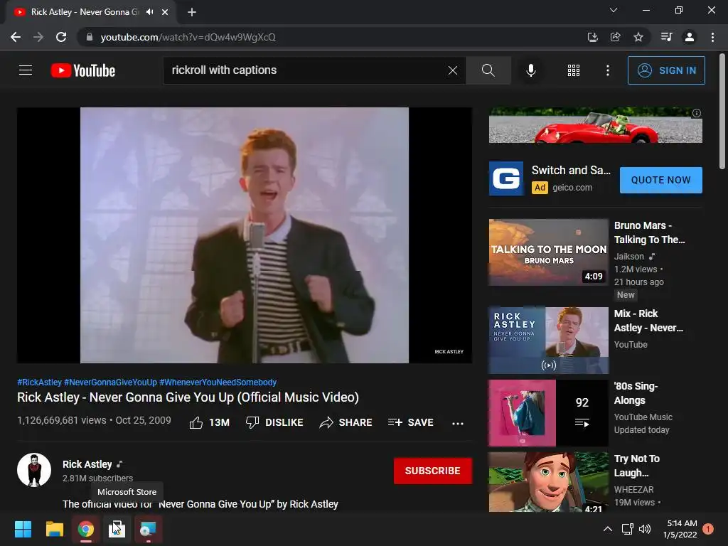Click the #RickAstley hashtag
728x546 pixels.
tap(40, 382)
